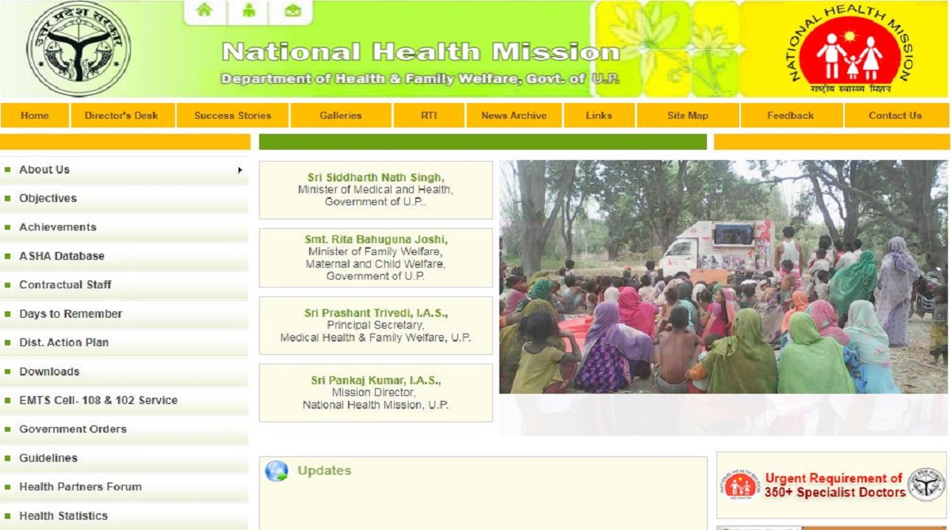Open ASHA Database sidebar link

tap(124, 256)
